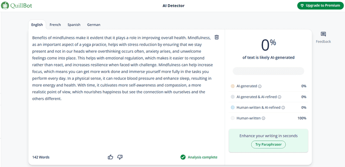Click the Human-written & AI-refined blue dot
The width and height of the screenshot is (345, 167).
(x=232, y=107)
